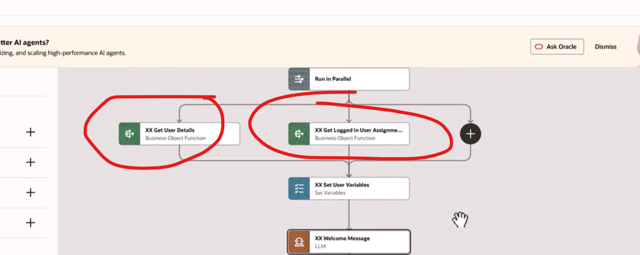
Task: Dismiss the AI agents banner
Action: coord(605,47)
